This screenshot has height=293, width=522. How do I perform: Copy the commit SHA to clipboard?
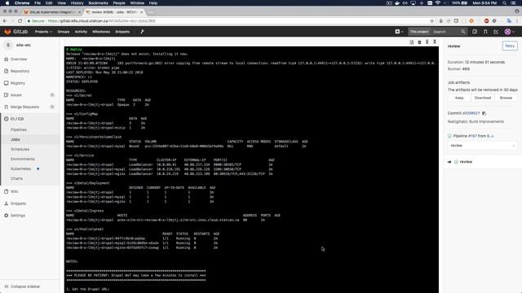[x=484, y=113]
